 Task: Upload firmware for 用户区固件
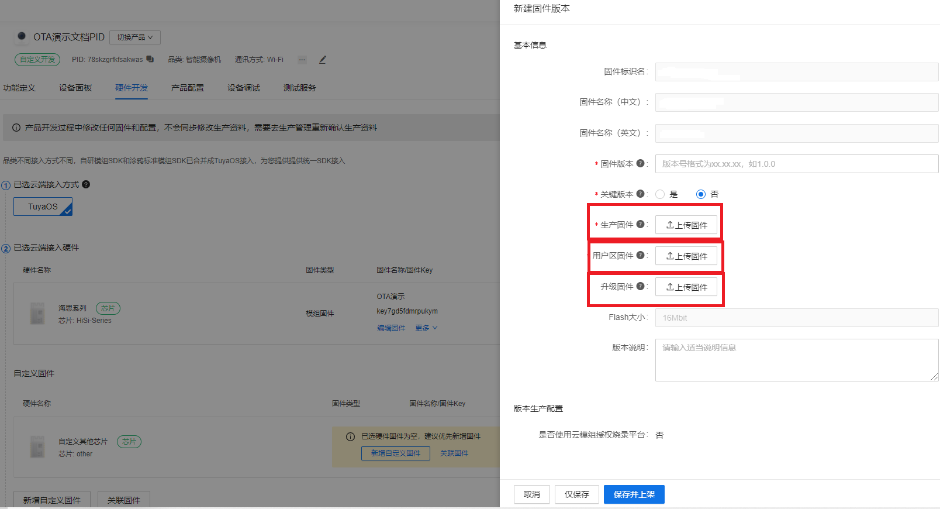pos(686,256)
